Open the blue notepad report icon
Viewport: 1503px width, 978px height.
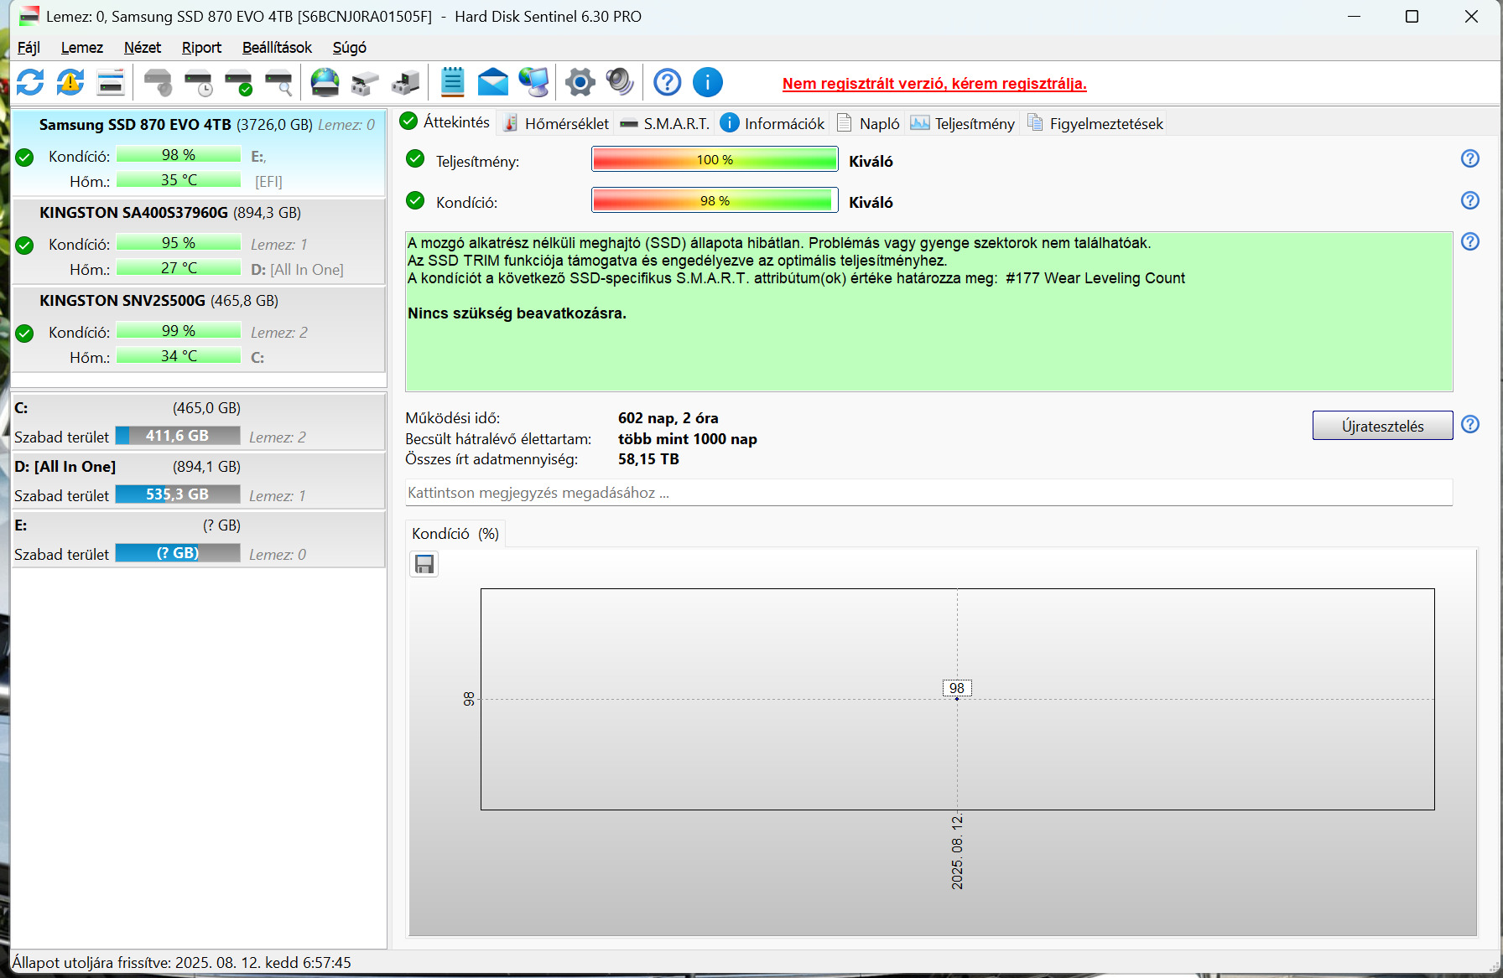coord(453,82)
